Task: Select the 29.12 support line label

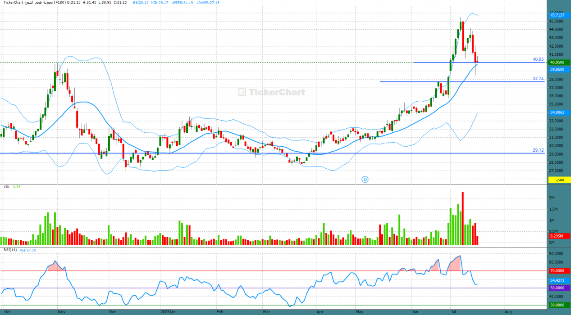Action: (538, 150)
